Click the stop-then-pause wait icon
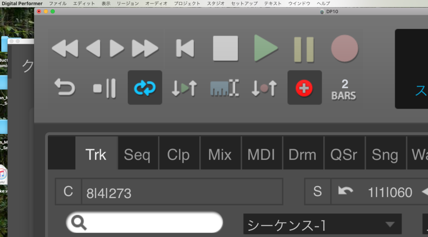This screenshot has height=237, width=428. point(104,88)
